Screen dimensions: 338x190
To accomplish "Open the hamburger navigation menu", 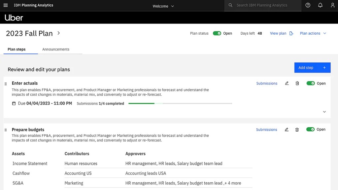I will pos(5,5).
